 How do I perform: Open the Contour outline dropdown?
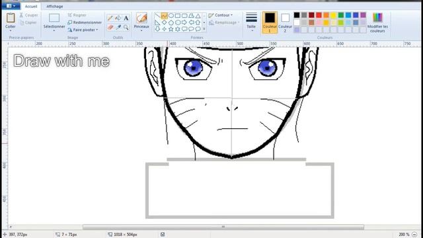[x=220, y=15]
